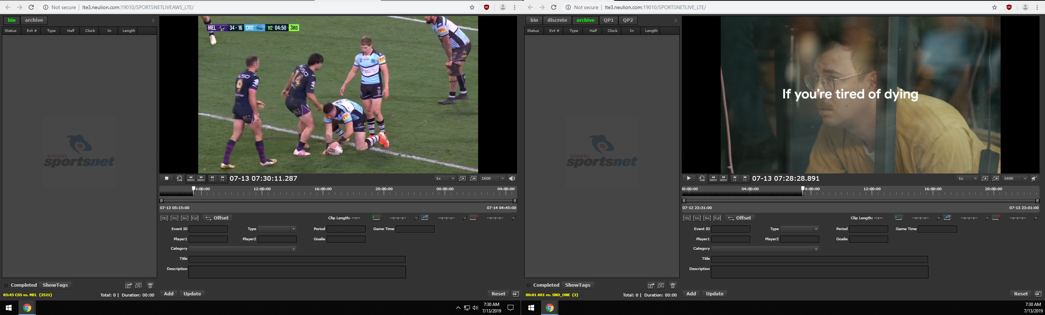The height and width of the screenshot is (315, 1045).
Task: Open the 1x speed dropdown in the left player
Action: pyautogui.click(x=445, y=179)
